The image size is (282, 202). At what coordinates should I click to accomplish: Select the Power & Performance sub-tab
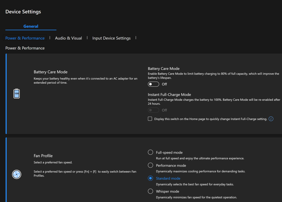[x=25, y=38]
